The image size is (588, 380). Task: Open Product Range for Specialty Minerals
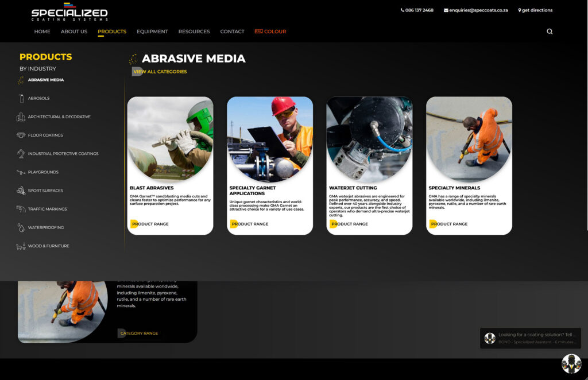449,224
